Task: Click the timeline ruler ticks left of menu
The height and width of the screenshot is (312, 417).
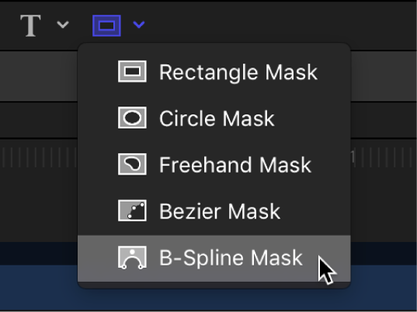Action: 39,158
